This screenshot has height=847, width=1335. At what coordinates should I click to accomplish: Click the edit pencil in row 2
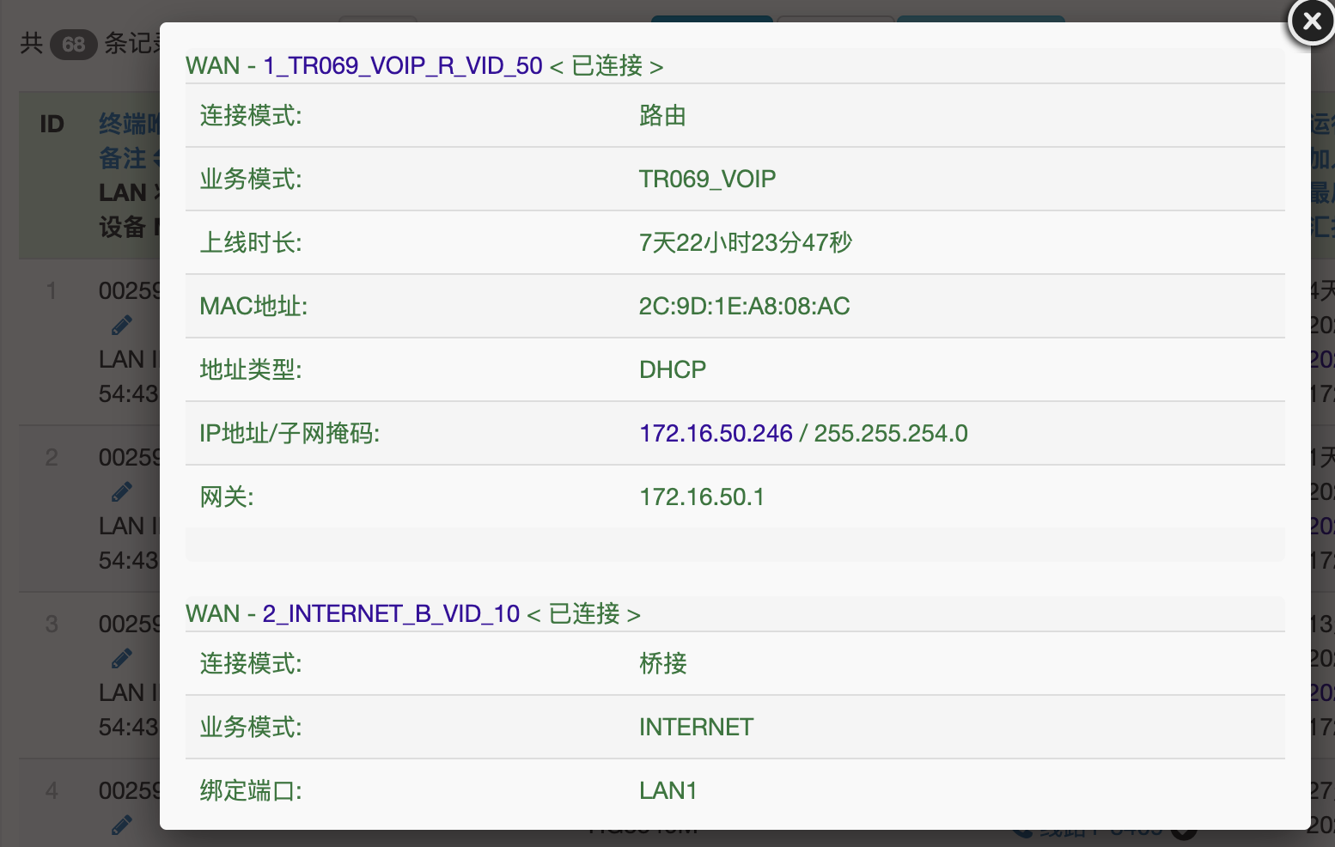122,492
